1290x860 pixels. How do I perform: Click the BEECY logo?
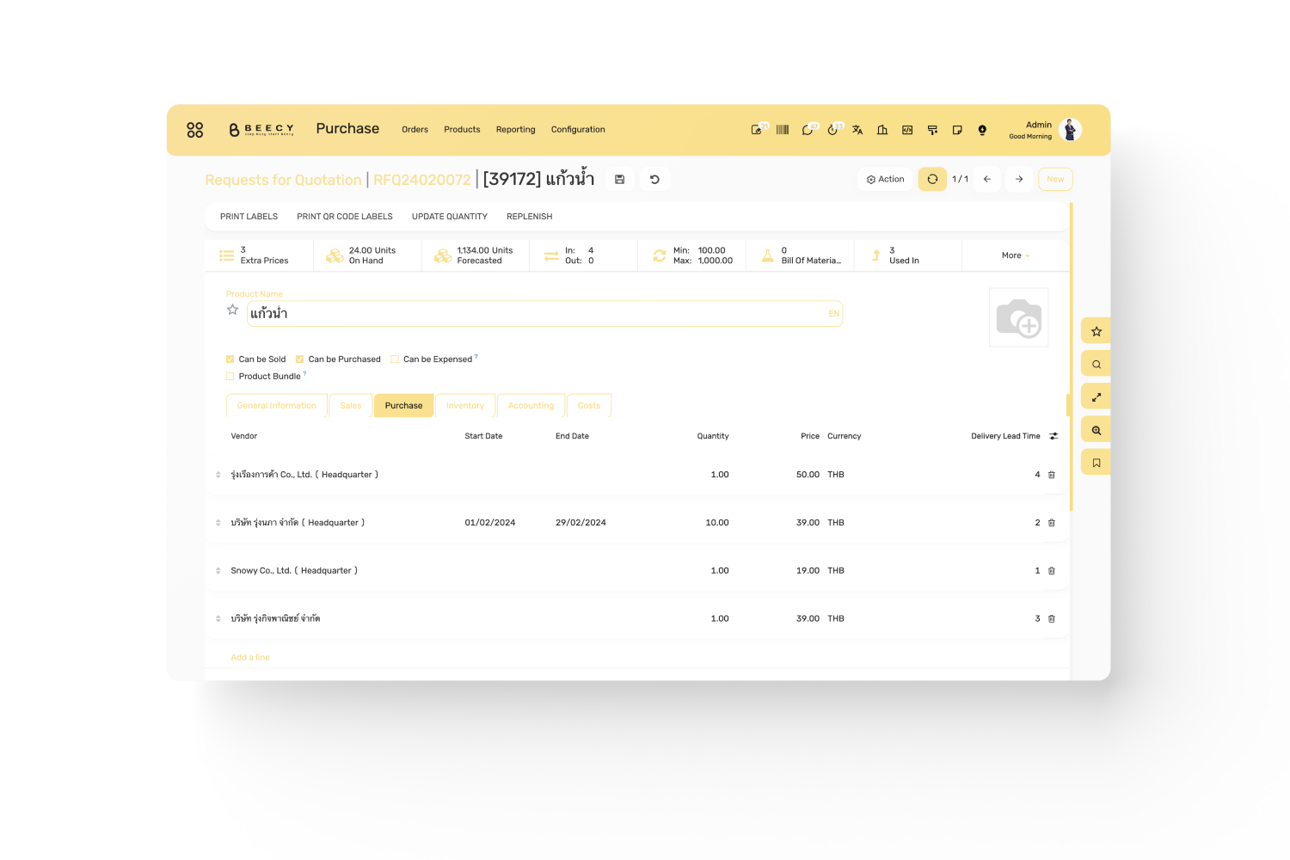click(261, 130)
